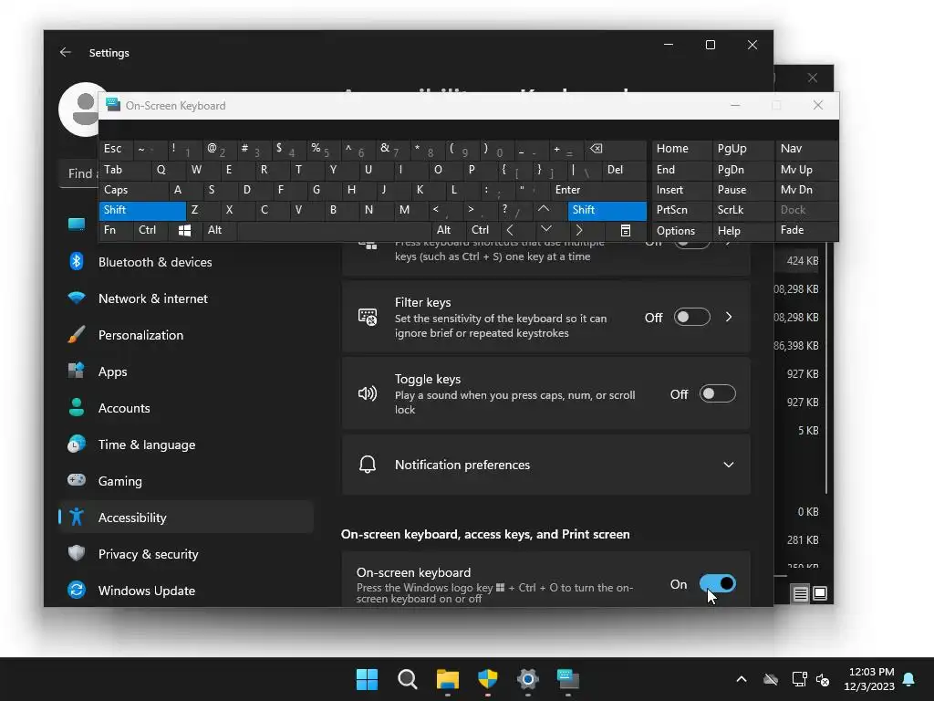Viewport: 934px width, 701px height.
Task: Tap the up arrow key on On-Screen Keyboard
Action: click(x=544, y=209)
